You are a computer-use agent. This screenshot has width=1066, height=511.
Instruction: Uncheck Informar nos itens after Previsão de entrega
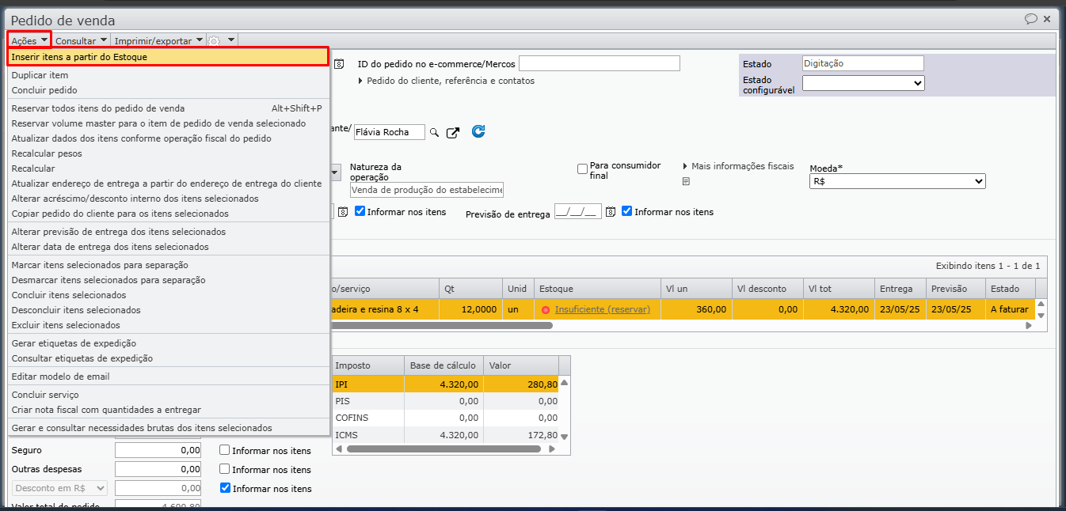click(627, 211)
